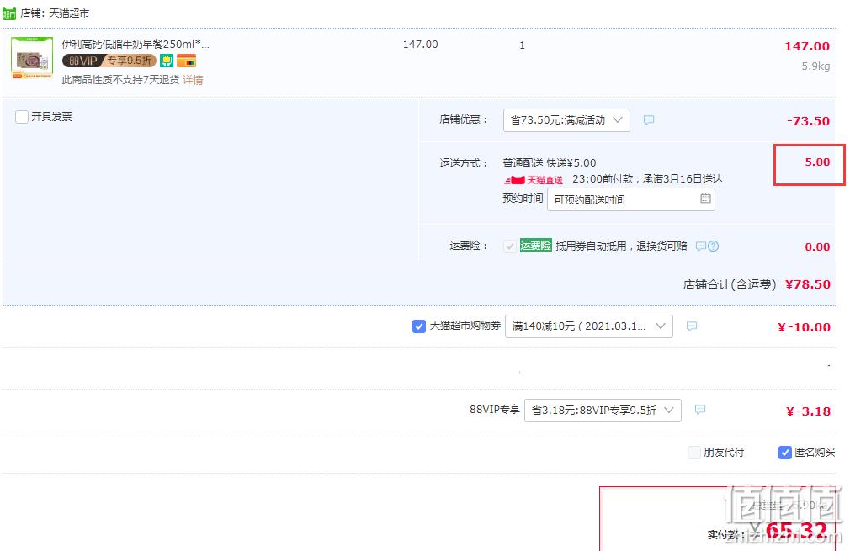Open the 伊利高钙低脂牛奶早餐 product title

135,44
